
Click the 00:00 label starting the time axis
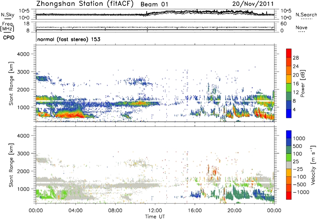click(36, 211)
